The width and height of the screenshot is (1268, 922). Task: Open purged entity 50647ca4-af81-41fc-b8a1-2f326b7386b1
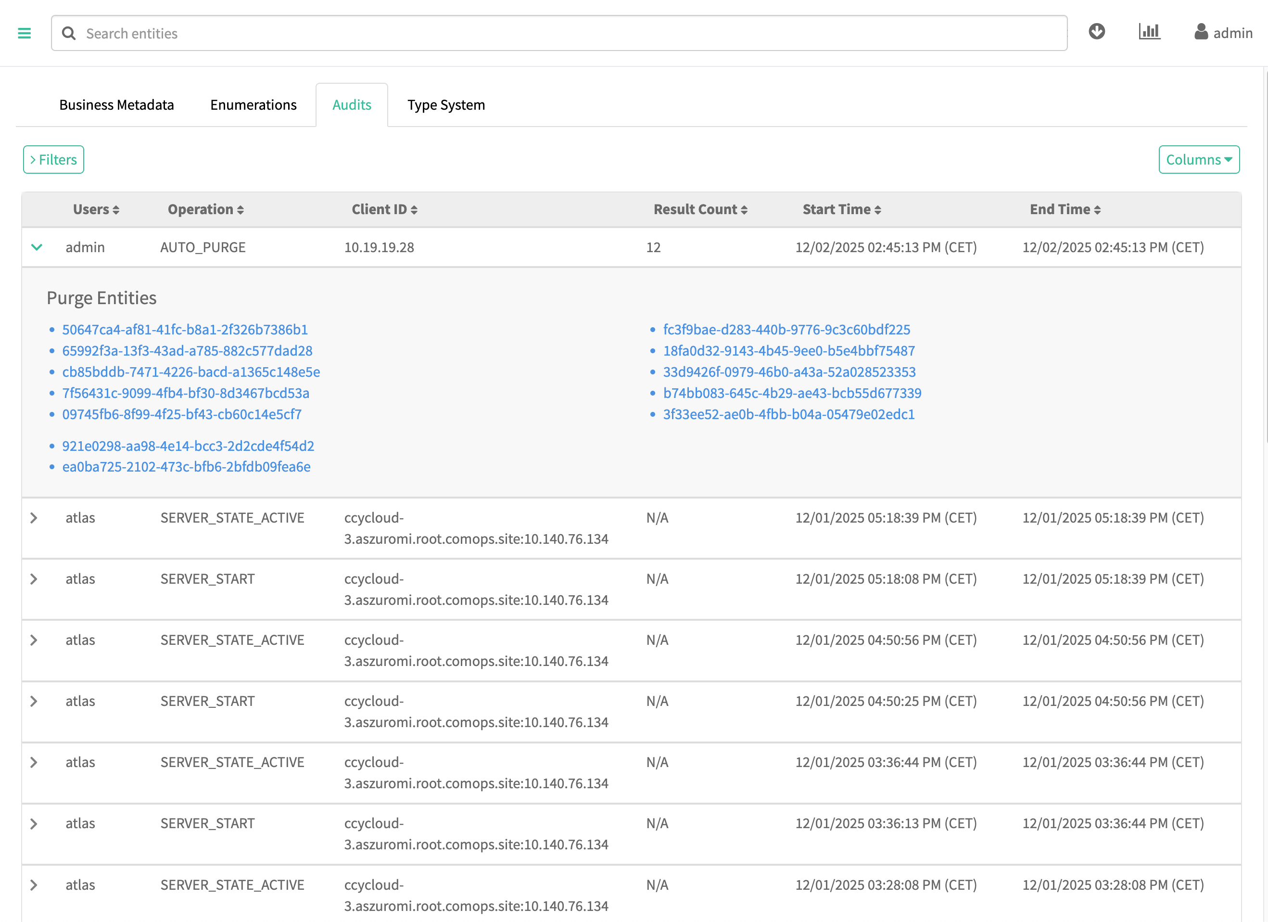[x=185, y=329]
